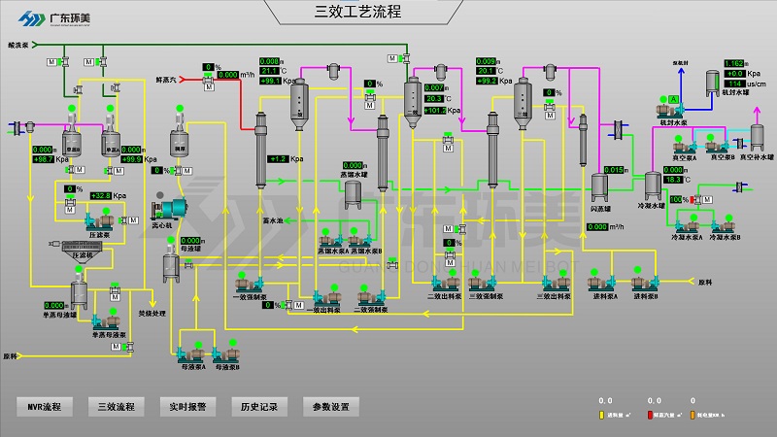
Task: Open the 实时报警 alarm page
Action: click(187, 406)
